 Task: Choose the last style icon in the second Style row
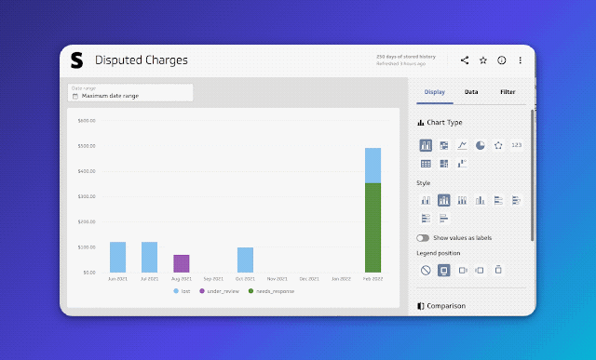[x=444, y=219]
